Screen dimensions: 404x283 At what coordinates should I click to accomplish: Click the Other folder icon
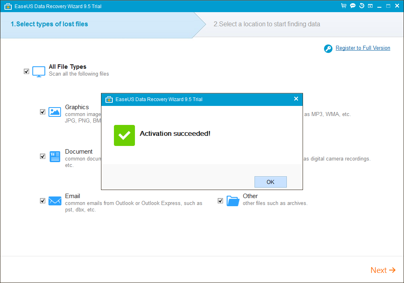click(233, 201)
